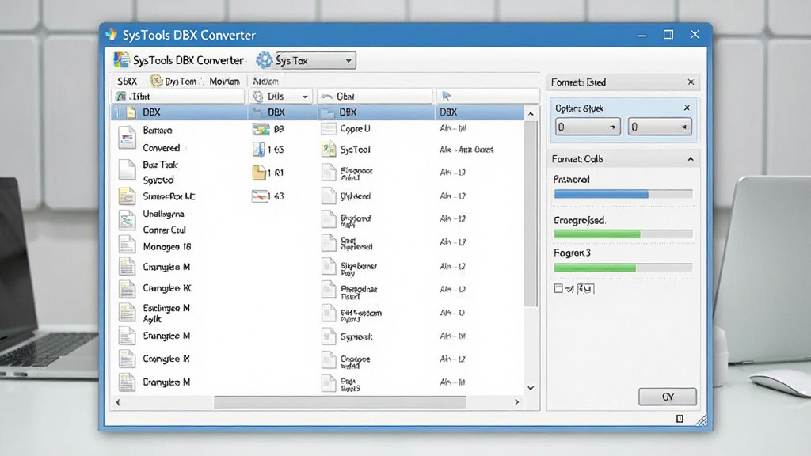Click in the Ifbt input field

(178, 96)
